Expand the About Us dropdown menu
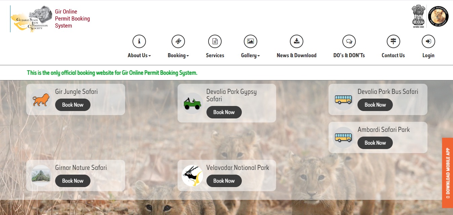The image size is (453, 215). [139, 56]
